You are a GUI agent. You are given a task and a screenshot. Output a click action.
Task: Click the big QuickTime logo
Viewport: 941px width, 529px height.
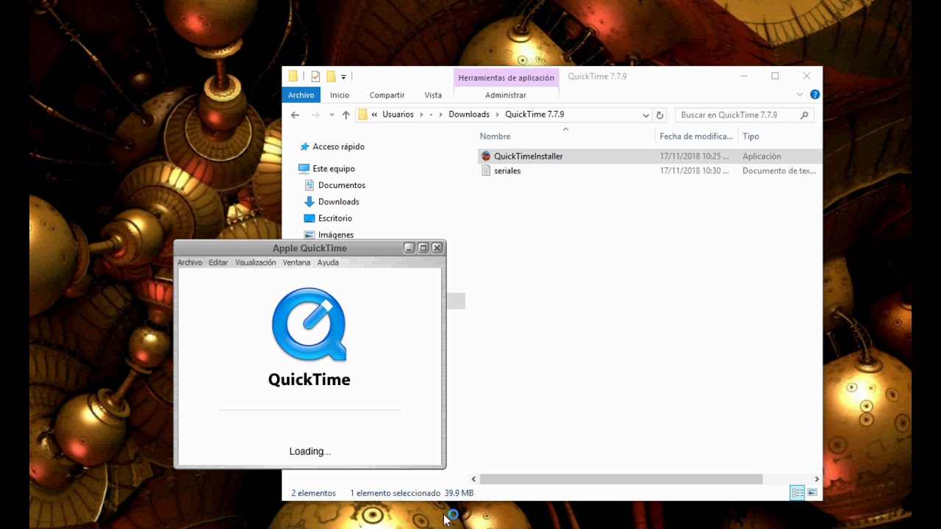pyautogui.click(x=309, y=325)
